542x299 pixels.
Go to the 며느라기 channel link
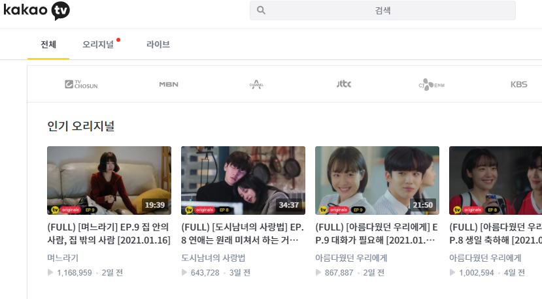tap(63, 258)
